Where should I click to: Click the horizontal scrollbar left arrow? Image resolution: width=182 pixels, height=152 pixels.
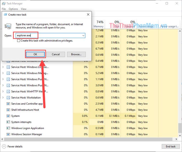2,139
